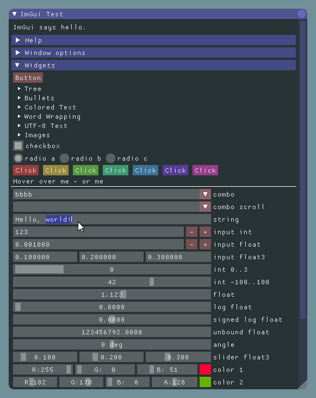Open the combo dropdown arrow showing bbbb
This screenshot has height=398, width=316.
(x=205, y=194)
